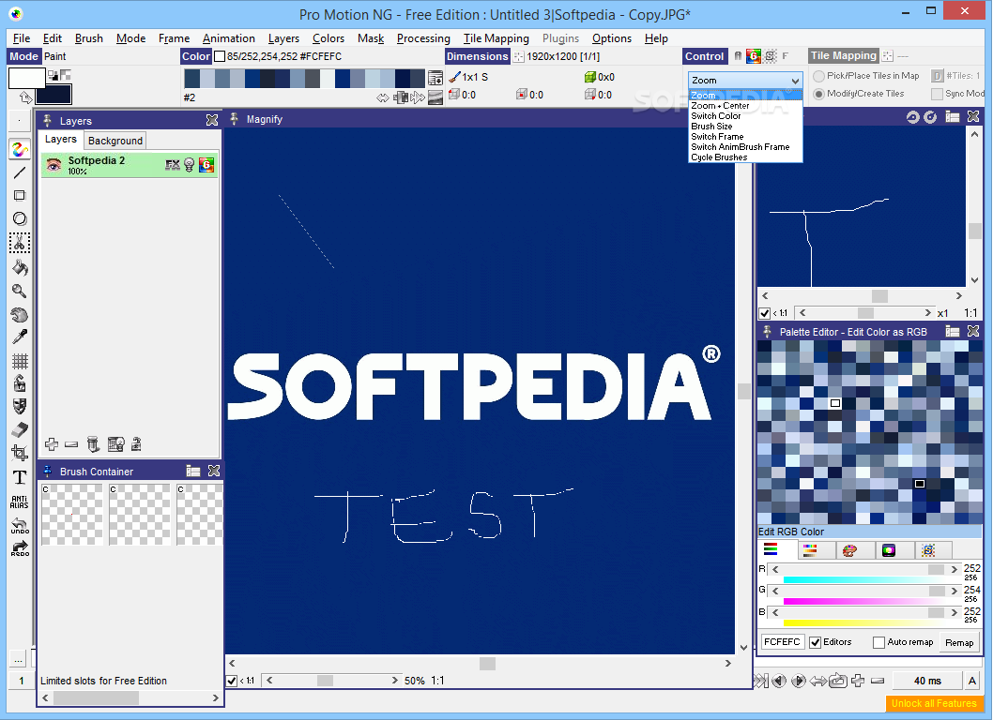Screen dimensions: 993x720
Task: Select the scissors selection tool
Action: click(x=20, y=243)
